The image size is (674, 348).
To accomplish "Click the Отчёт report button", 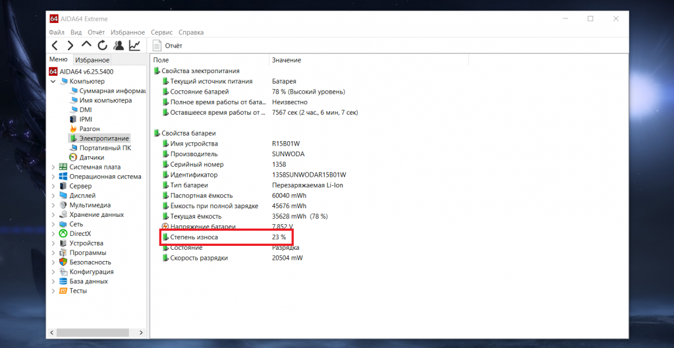I will 167,45.
